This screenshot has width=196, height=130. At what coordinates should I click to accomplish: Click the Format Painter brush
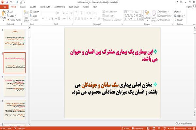click(x=8, y=20)
